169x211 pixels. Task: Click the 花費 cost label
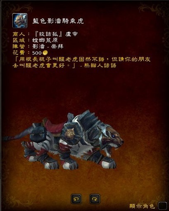[19, 53]
